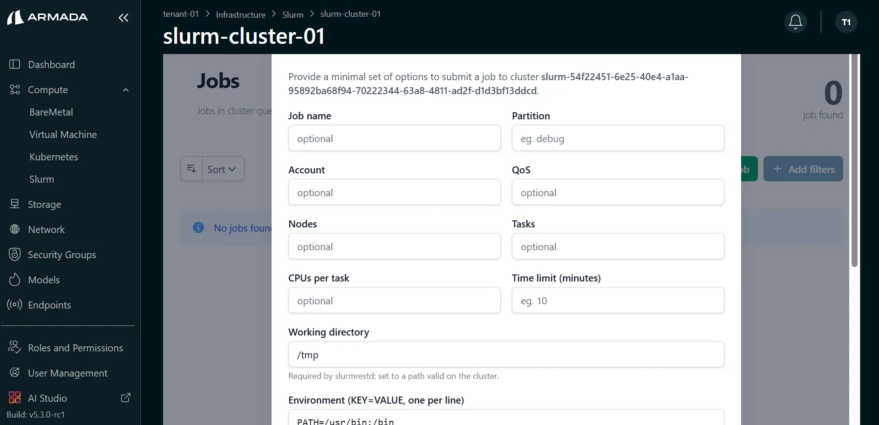Click into the Account field
The image size is (879, 425).
click(x=395, y=192)
